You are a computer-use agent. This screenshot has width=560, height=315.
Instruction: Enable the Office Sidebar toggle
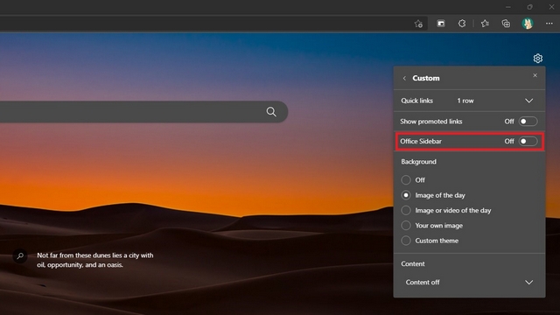tap(528, 142)
